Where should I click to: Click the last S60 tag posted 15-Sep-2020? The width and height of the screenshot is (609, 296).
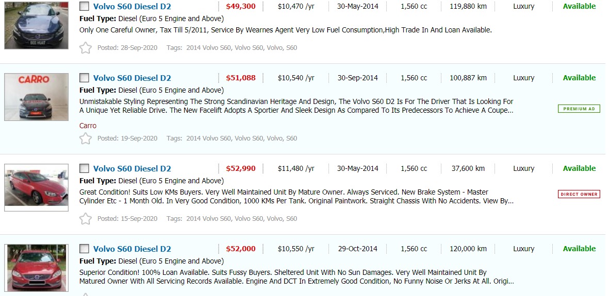(291, 219)
